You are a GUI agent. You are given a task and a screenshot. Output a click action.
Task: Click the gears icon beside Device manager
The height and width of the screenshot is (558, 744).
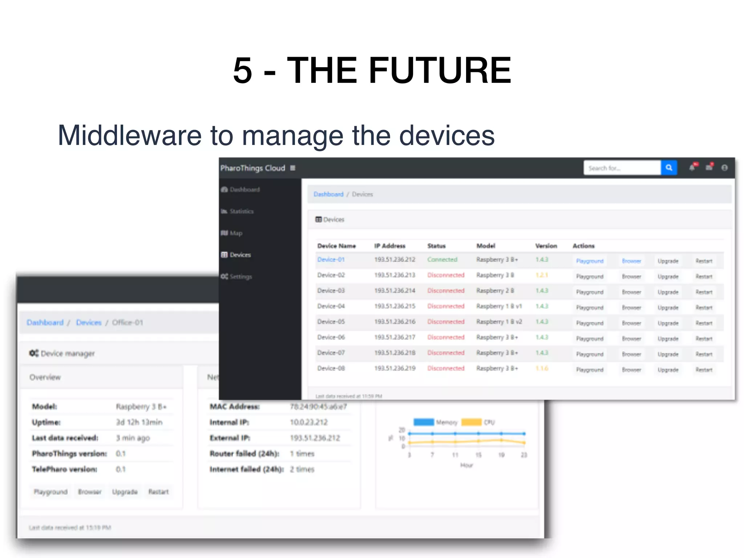click(x=34, y=353)
